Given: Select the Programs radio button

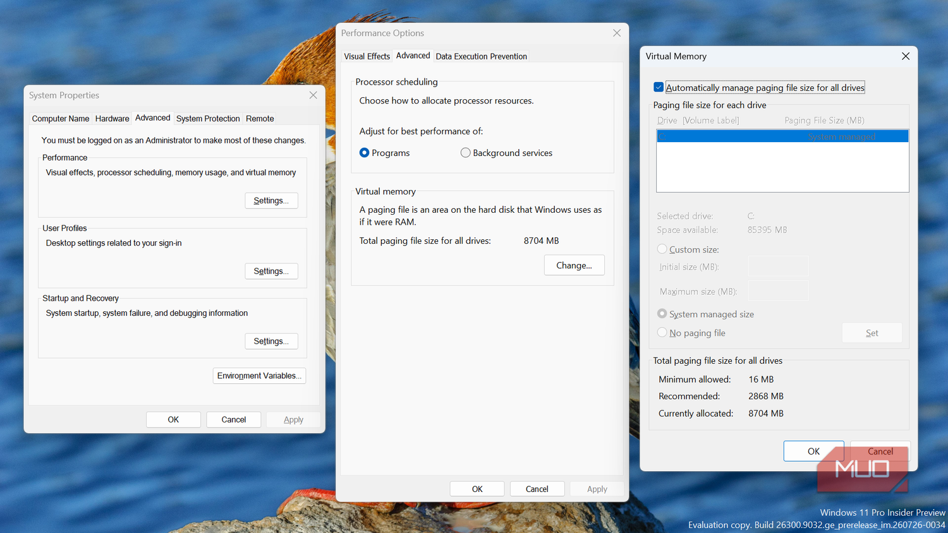Looking at the screenshot, I should [x=364, y=153].
